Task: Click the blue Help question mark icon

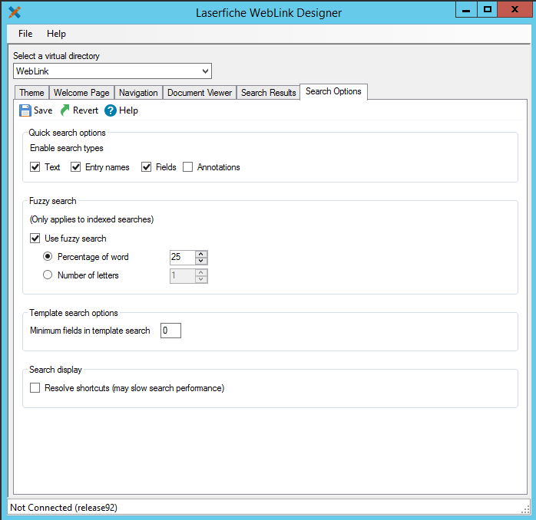Action: point(111,110)
